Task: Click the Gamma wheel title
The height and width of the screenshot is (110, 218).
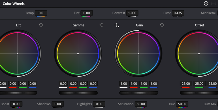Action: (x=78, y=25)
